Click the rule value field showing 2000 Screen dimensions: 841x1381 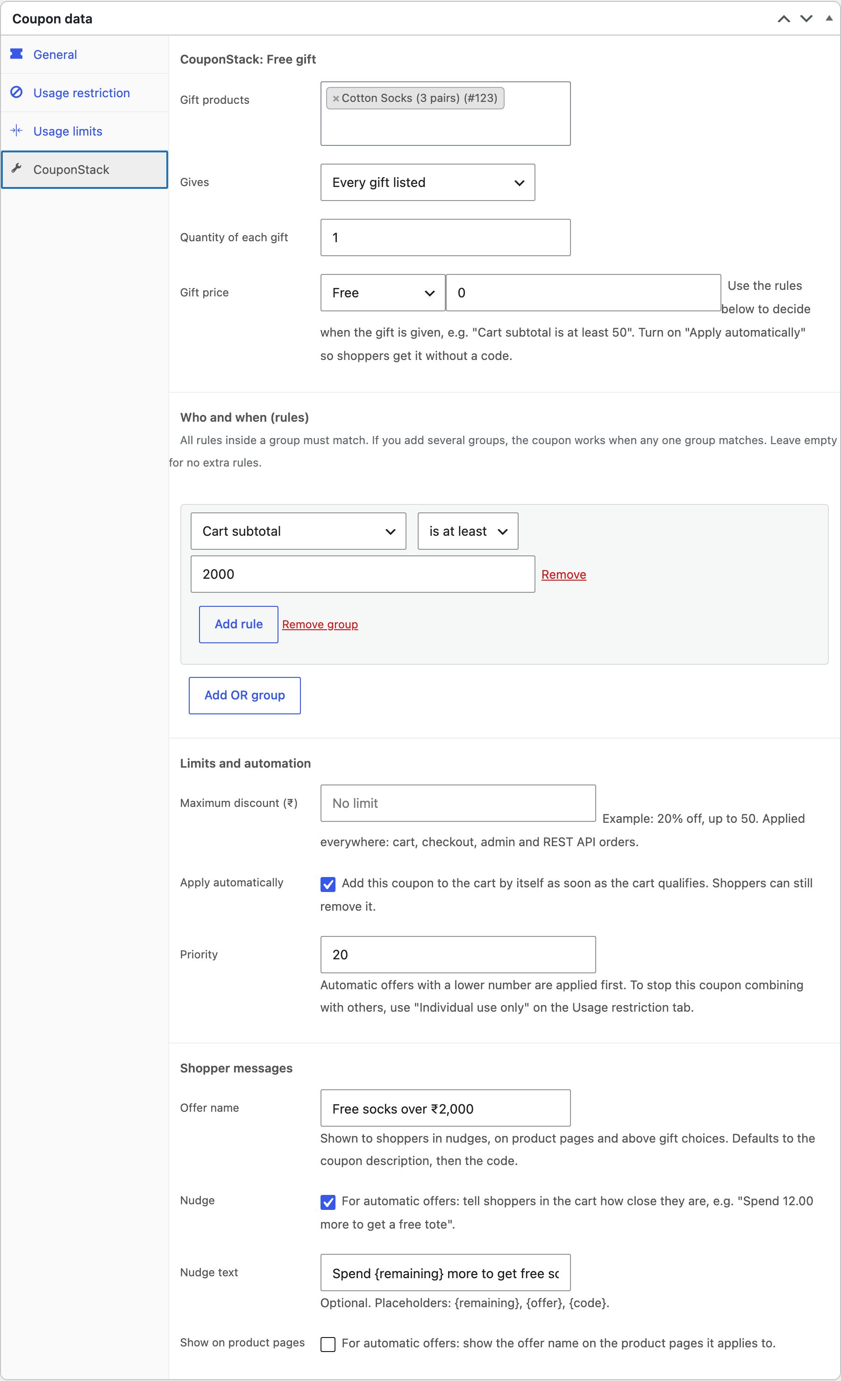[x=363, y=574]
